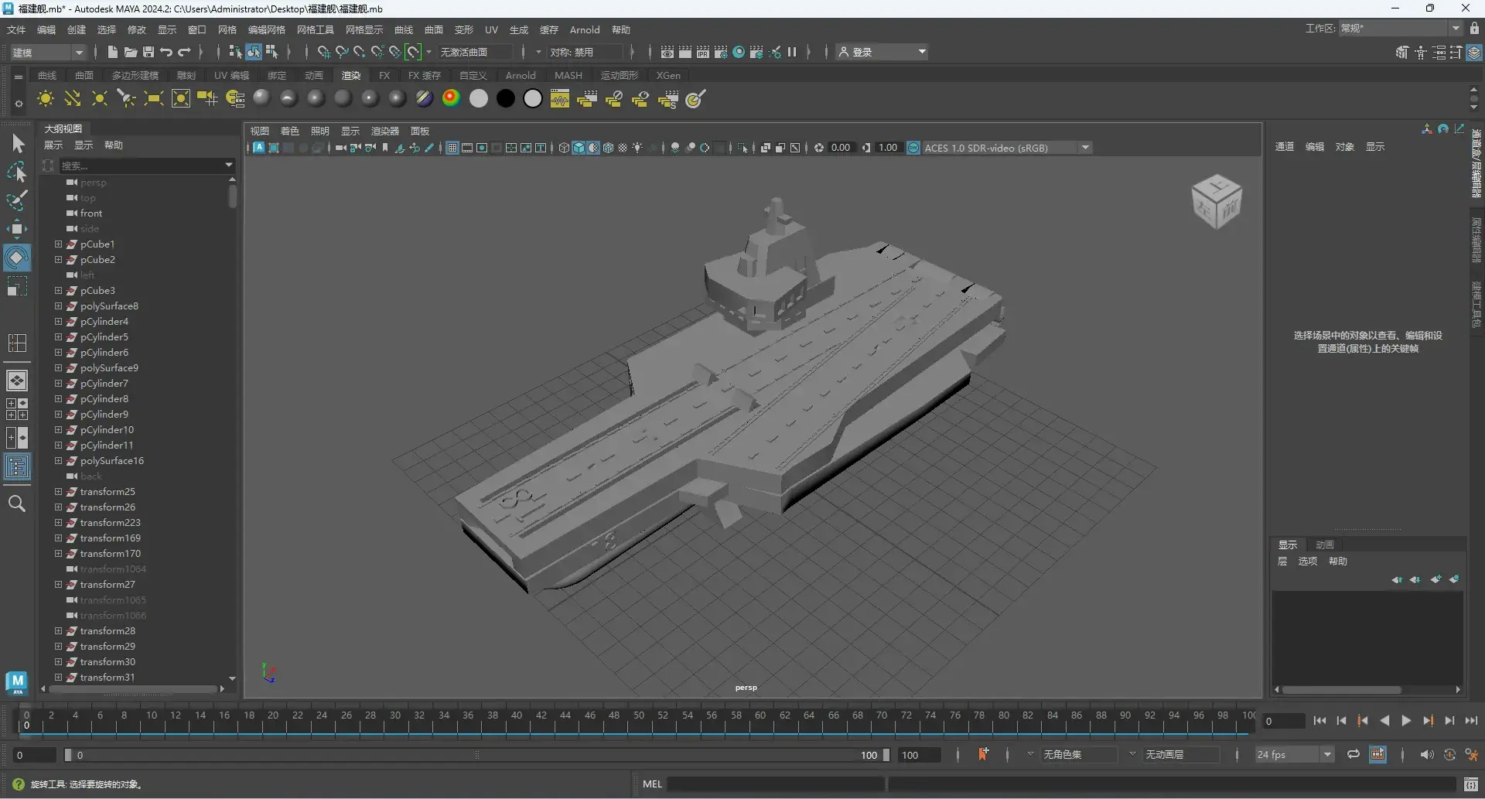Click the IPR render icon in status line
The width and height of the screenshot is (1485, 799).
pyautogui.click(x=702, y=52)
